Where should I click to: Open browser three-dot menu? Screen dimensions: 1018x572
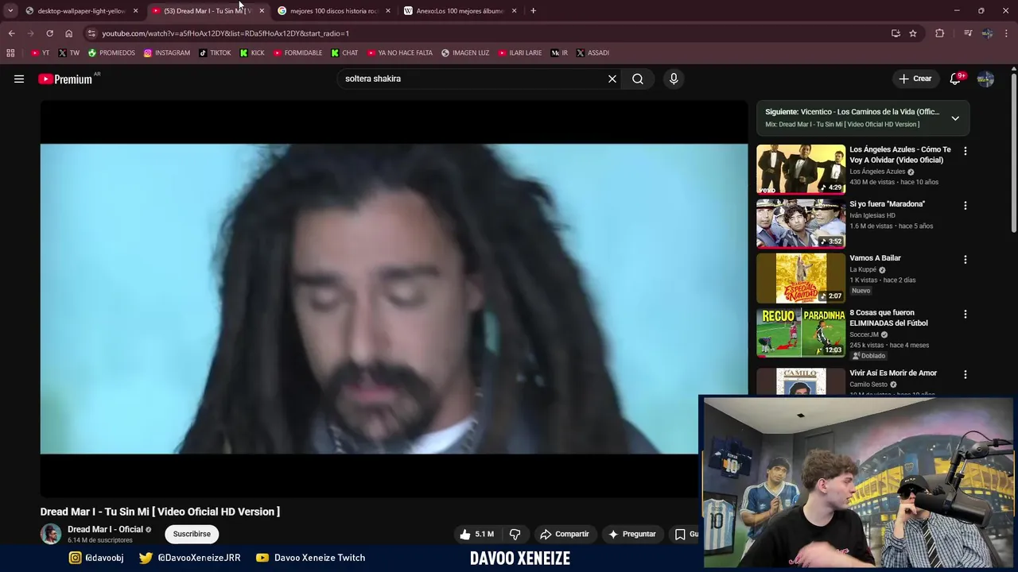(1007, 33)
